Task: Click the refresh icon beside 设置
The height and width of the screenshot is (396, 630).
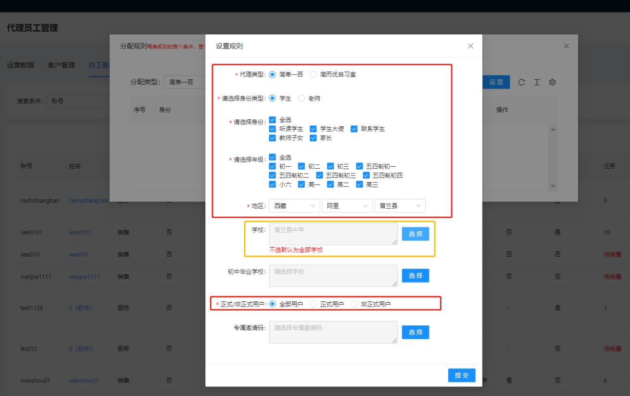Action: click(521, 82)
